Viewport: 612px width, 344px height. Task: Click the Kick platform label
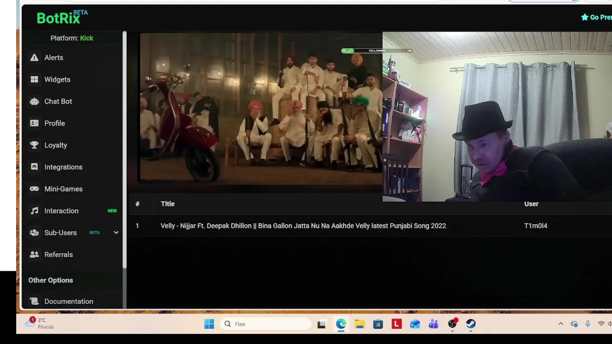click(87, 38)
